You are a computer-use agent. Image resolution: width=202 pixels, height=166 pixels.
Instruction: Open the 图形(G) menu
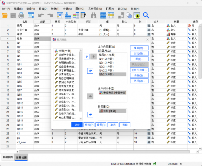tap(80, 9)
